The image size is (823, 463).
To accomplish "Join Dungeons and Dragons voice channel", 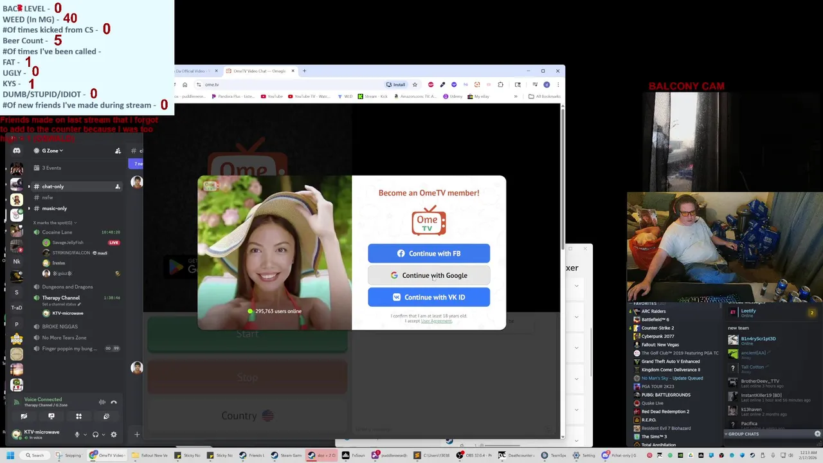I will coord(76,287).
